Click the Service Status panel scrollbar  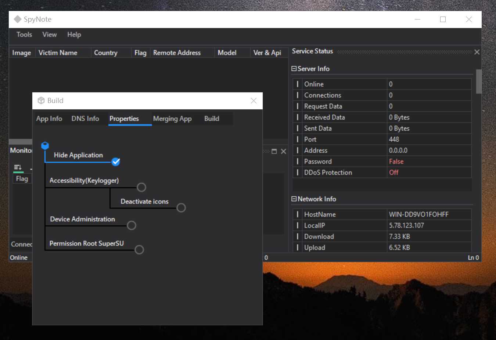pos(478,81)
